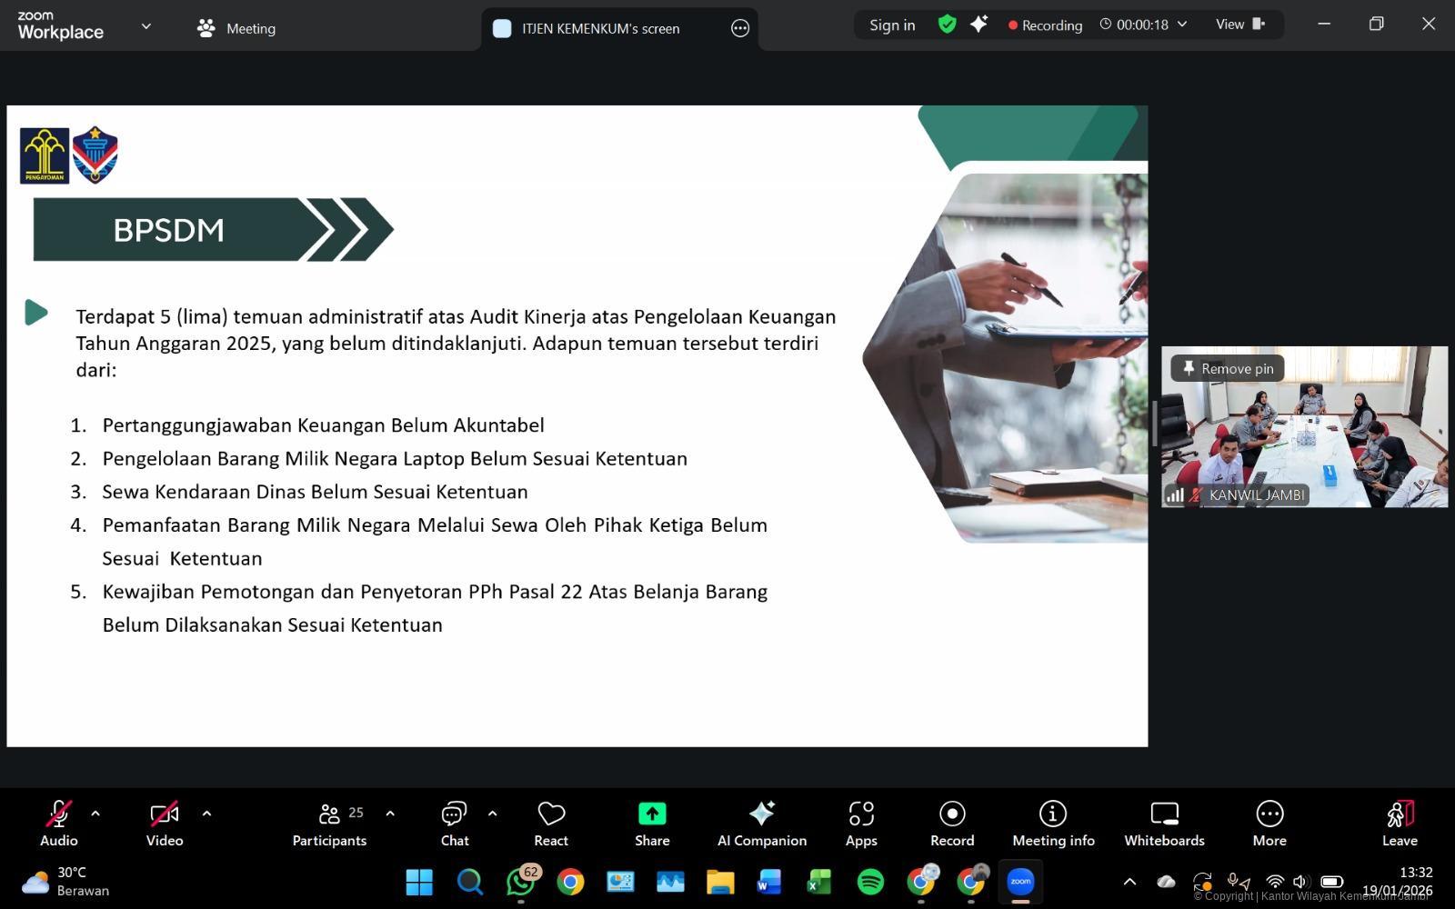Expand audio options arrow next to Audio

(x=95, y=814)
